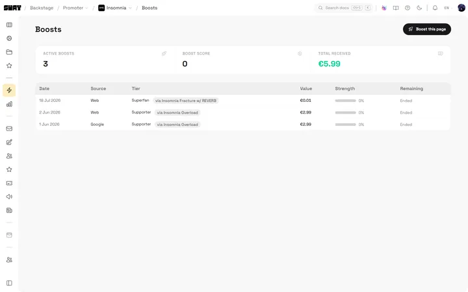The width and height of the screenshot is (468, 292).
Task: Select the 2 Jun 2026 date cell
Action: tap(49, 112)
